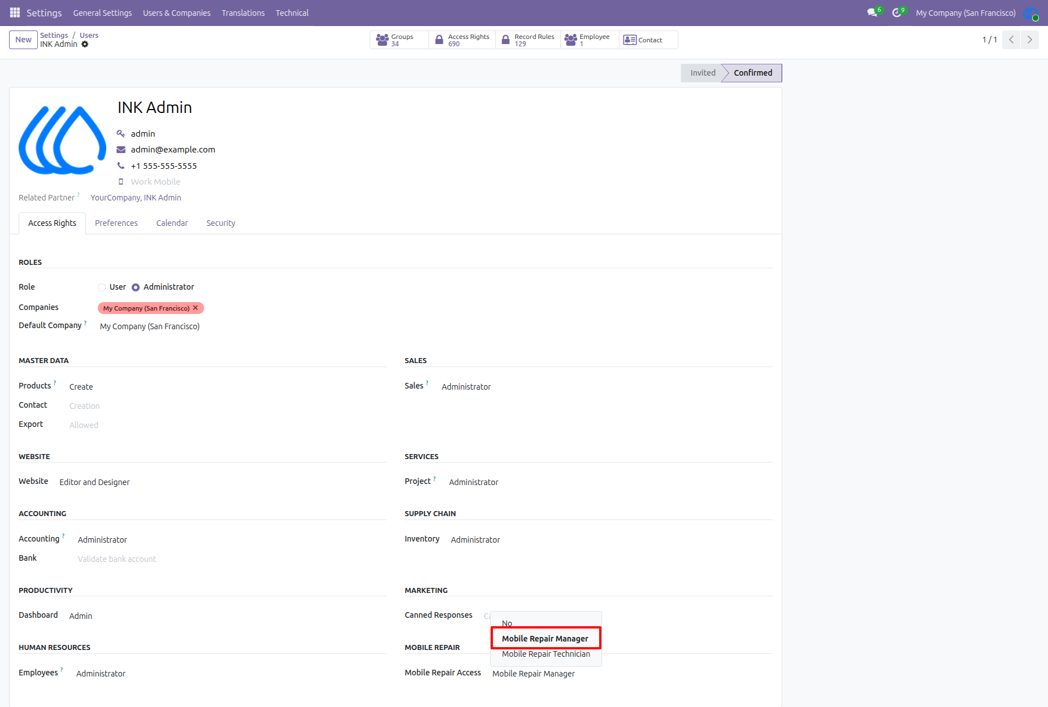Image resolution: width=1048 pixels, height=707 pixels.
Task: Choose the No option in dropdown list
Action: coord(545,623)
